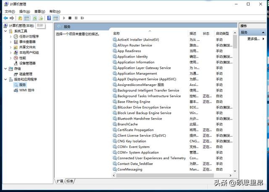This screenshot has height=192, width=269.
Task: Expand the Task Scheduler node chevron
Action: click(x=11, y=36)
